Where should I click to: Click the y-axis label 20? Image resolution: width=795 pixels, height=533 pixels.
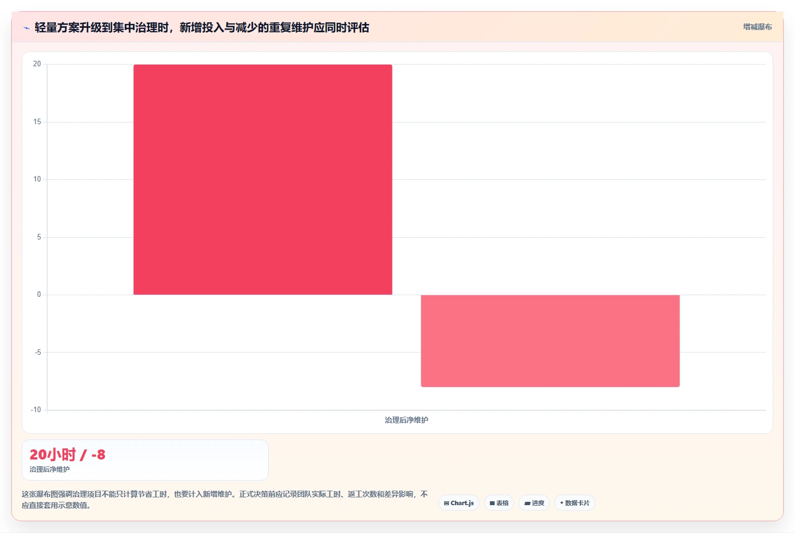[x=37, y=64]
